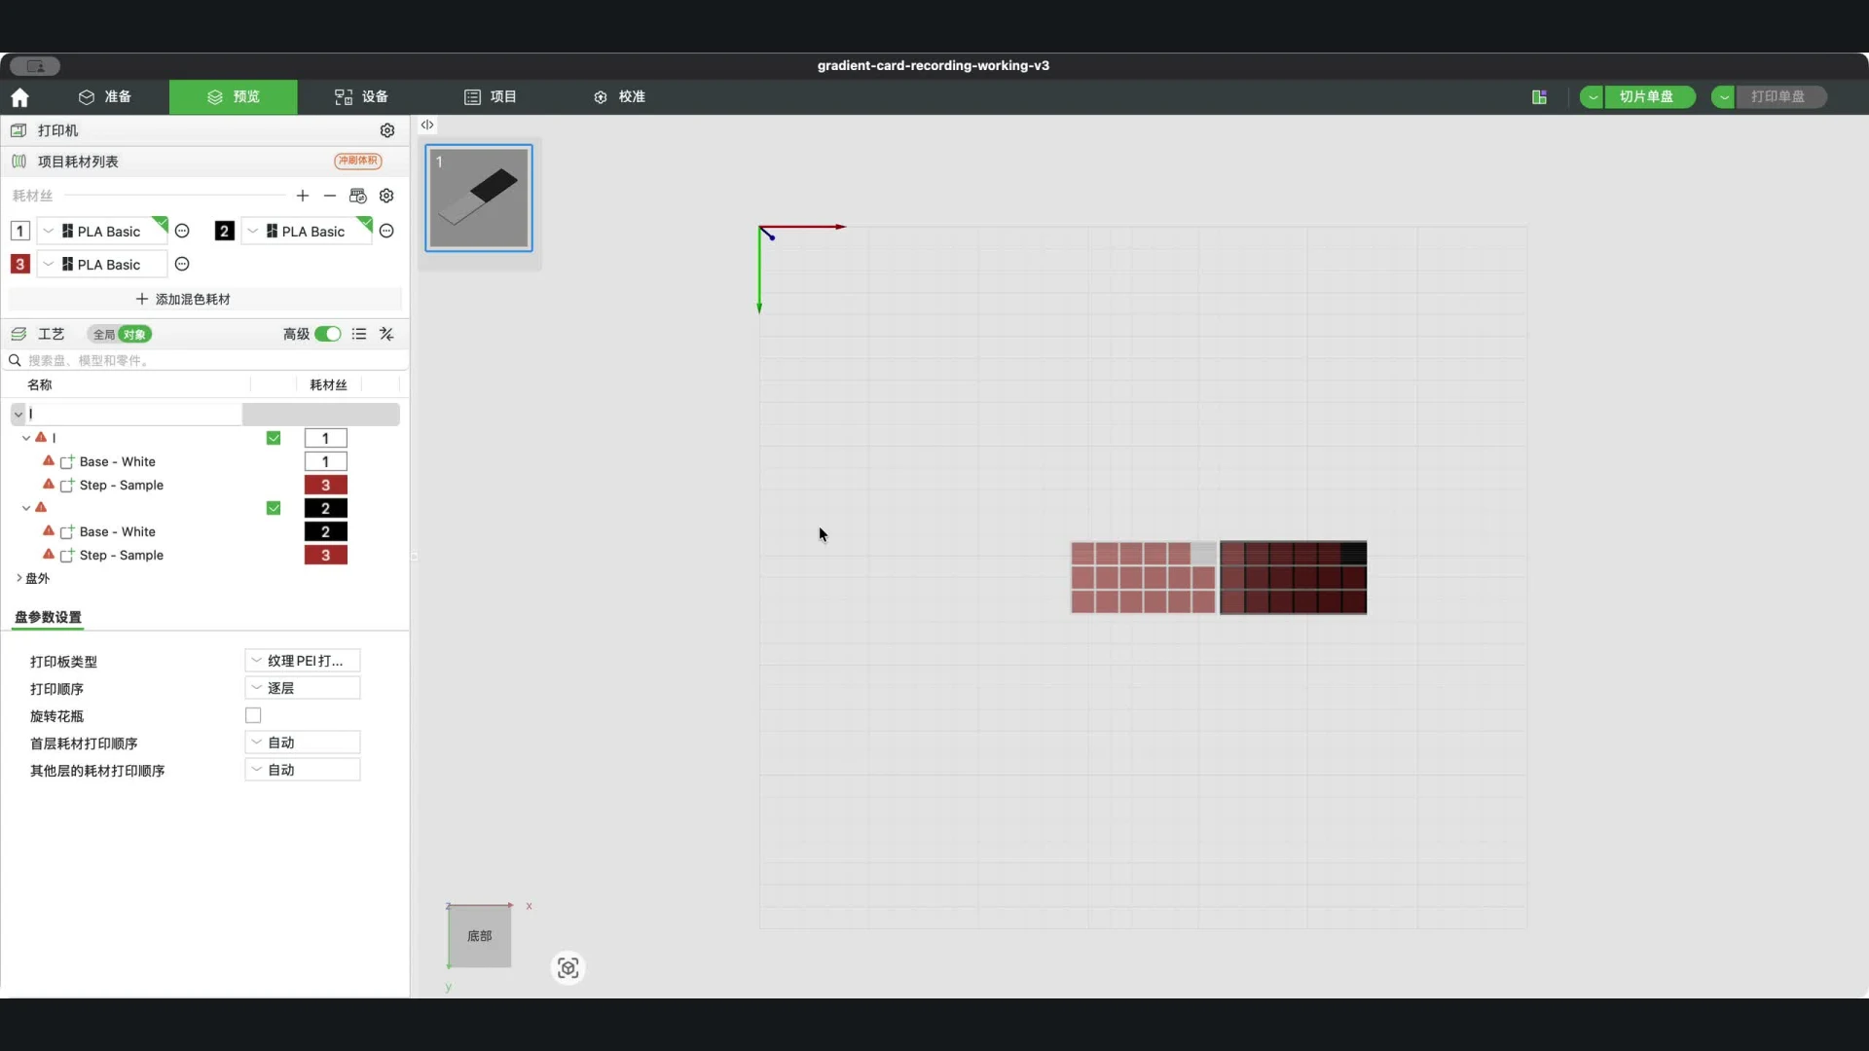1869x1051 pixels.
Task: Switch to the 准备 tab
Action: click(105, 96)
